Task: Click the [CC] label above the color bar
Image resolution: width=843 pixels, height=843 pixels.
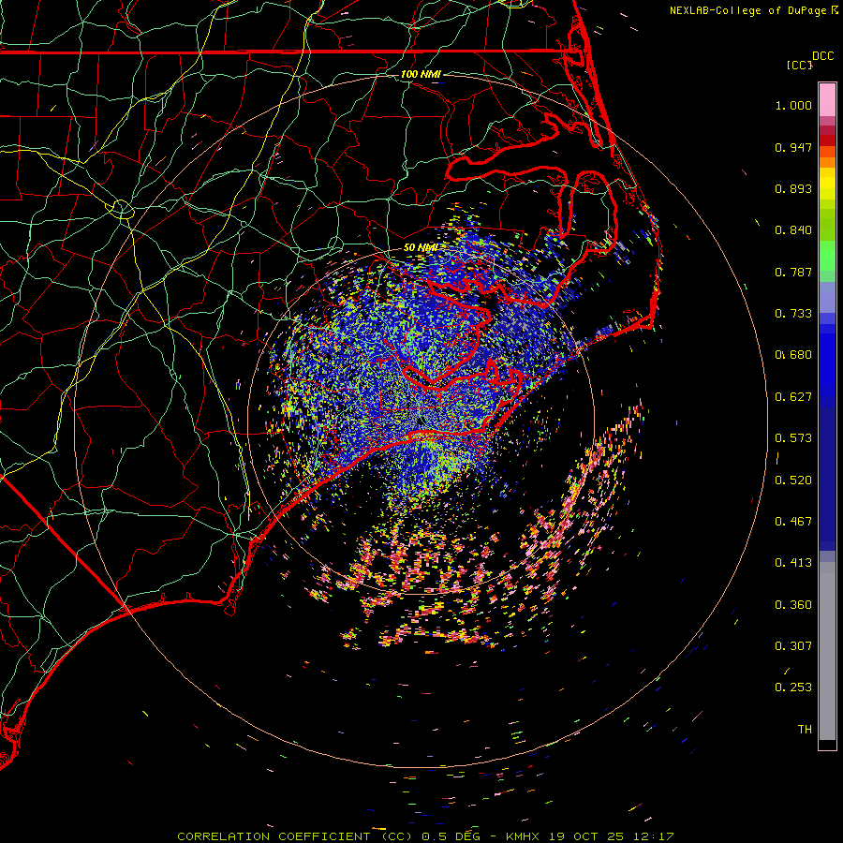Action: click(799, 65)
